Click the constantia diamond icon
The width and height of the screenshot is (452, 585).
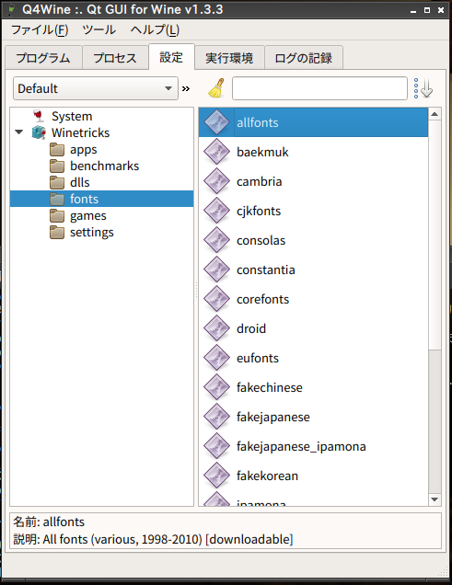tap(216, 270)
